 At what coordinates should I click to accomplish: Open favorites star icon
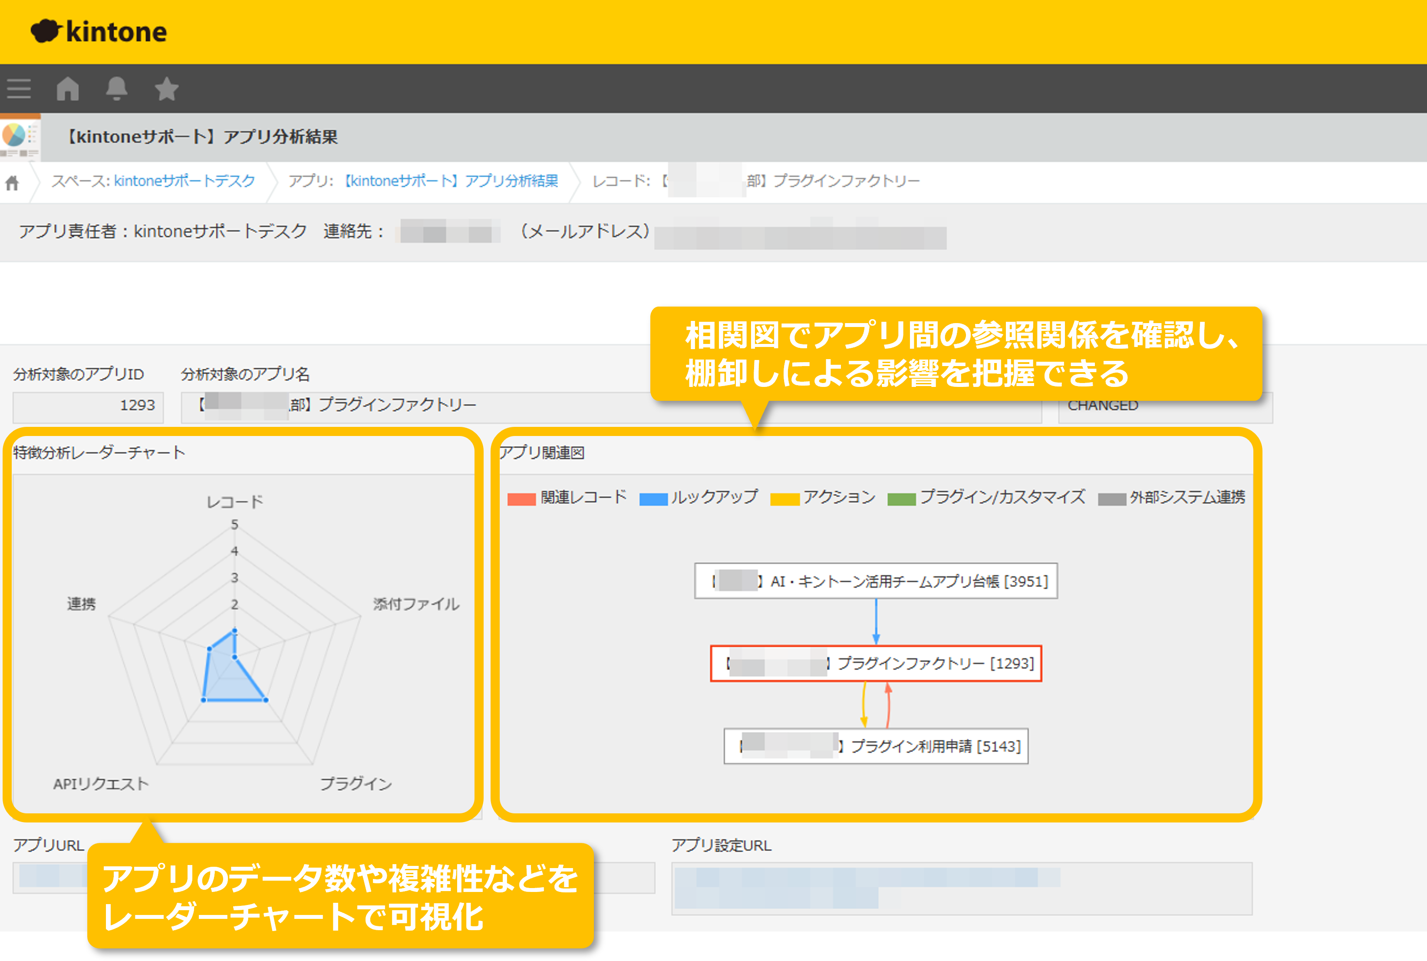tap(166, 88)
